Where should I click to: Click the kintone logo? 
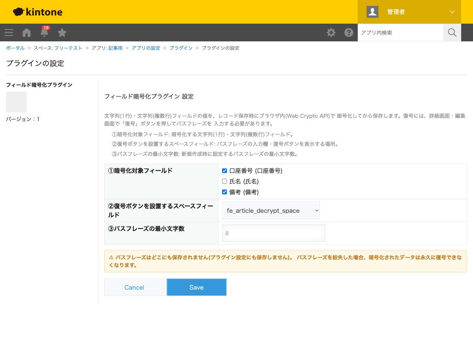38,12
